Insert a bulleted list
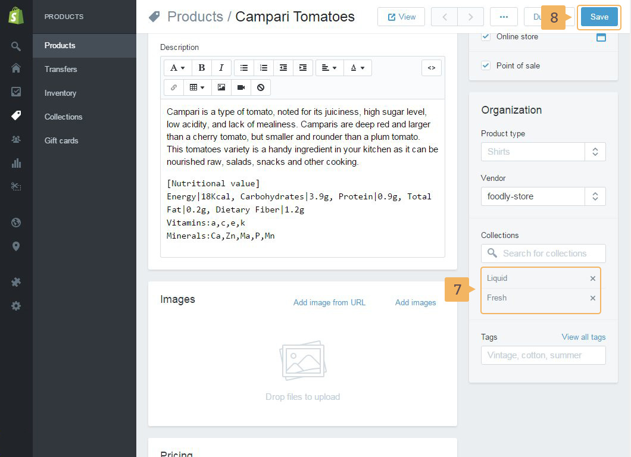The width and height of the screenshot is (631, 457). point(244,68)
